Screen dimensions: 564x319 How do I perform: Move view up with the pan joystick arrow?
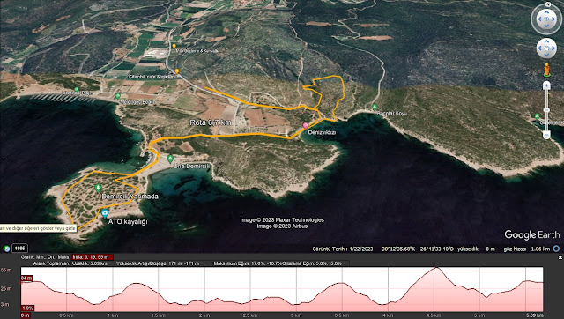pyautogui.click(x=546, y=42)
